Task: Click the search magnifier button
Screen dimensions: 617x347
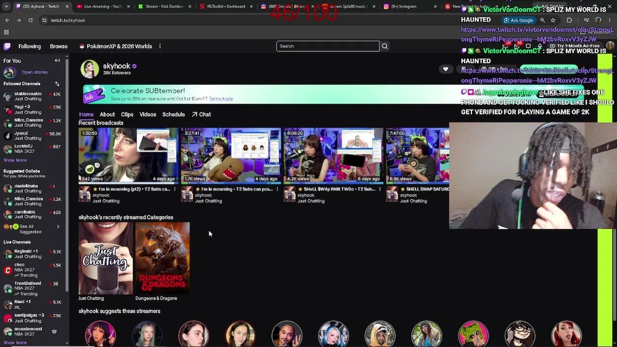Action: click(385, 46)
